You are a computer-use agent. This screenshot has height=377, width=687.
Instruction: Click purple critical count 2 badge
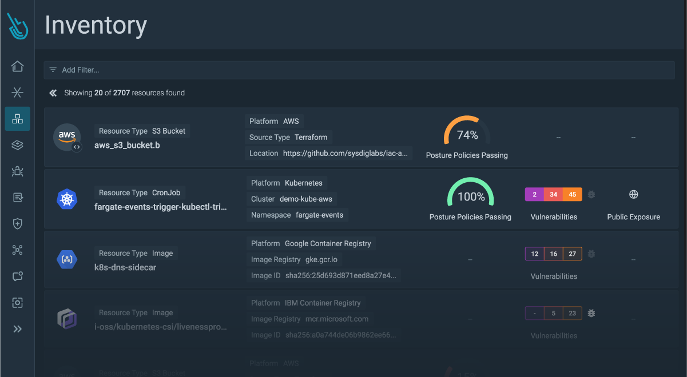pyautogui.click(x=534, y=194)
